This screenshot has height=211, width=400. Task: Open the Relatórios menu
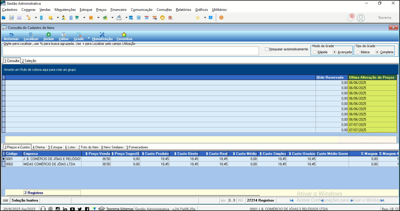tap(184, 10)
